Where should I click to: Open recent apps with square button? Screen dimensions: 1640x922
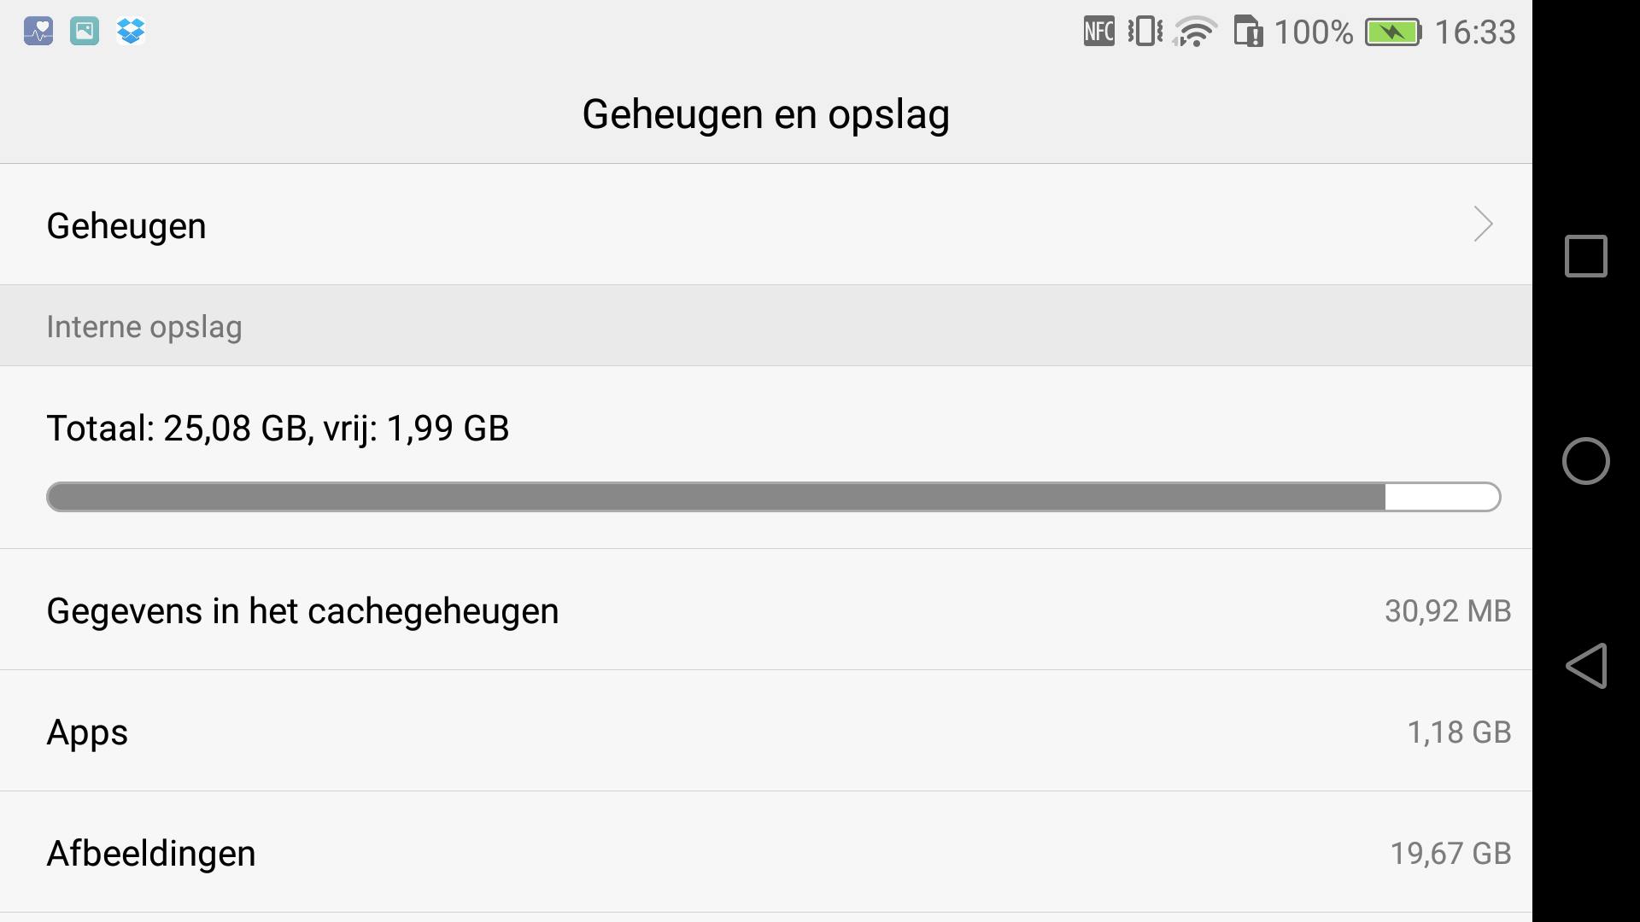pos(1585,256)
